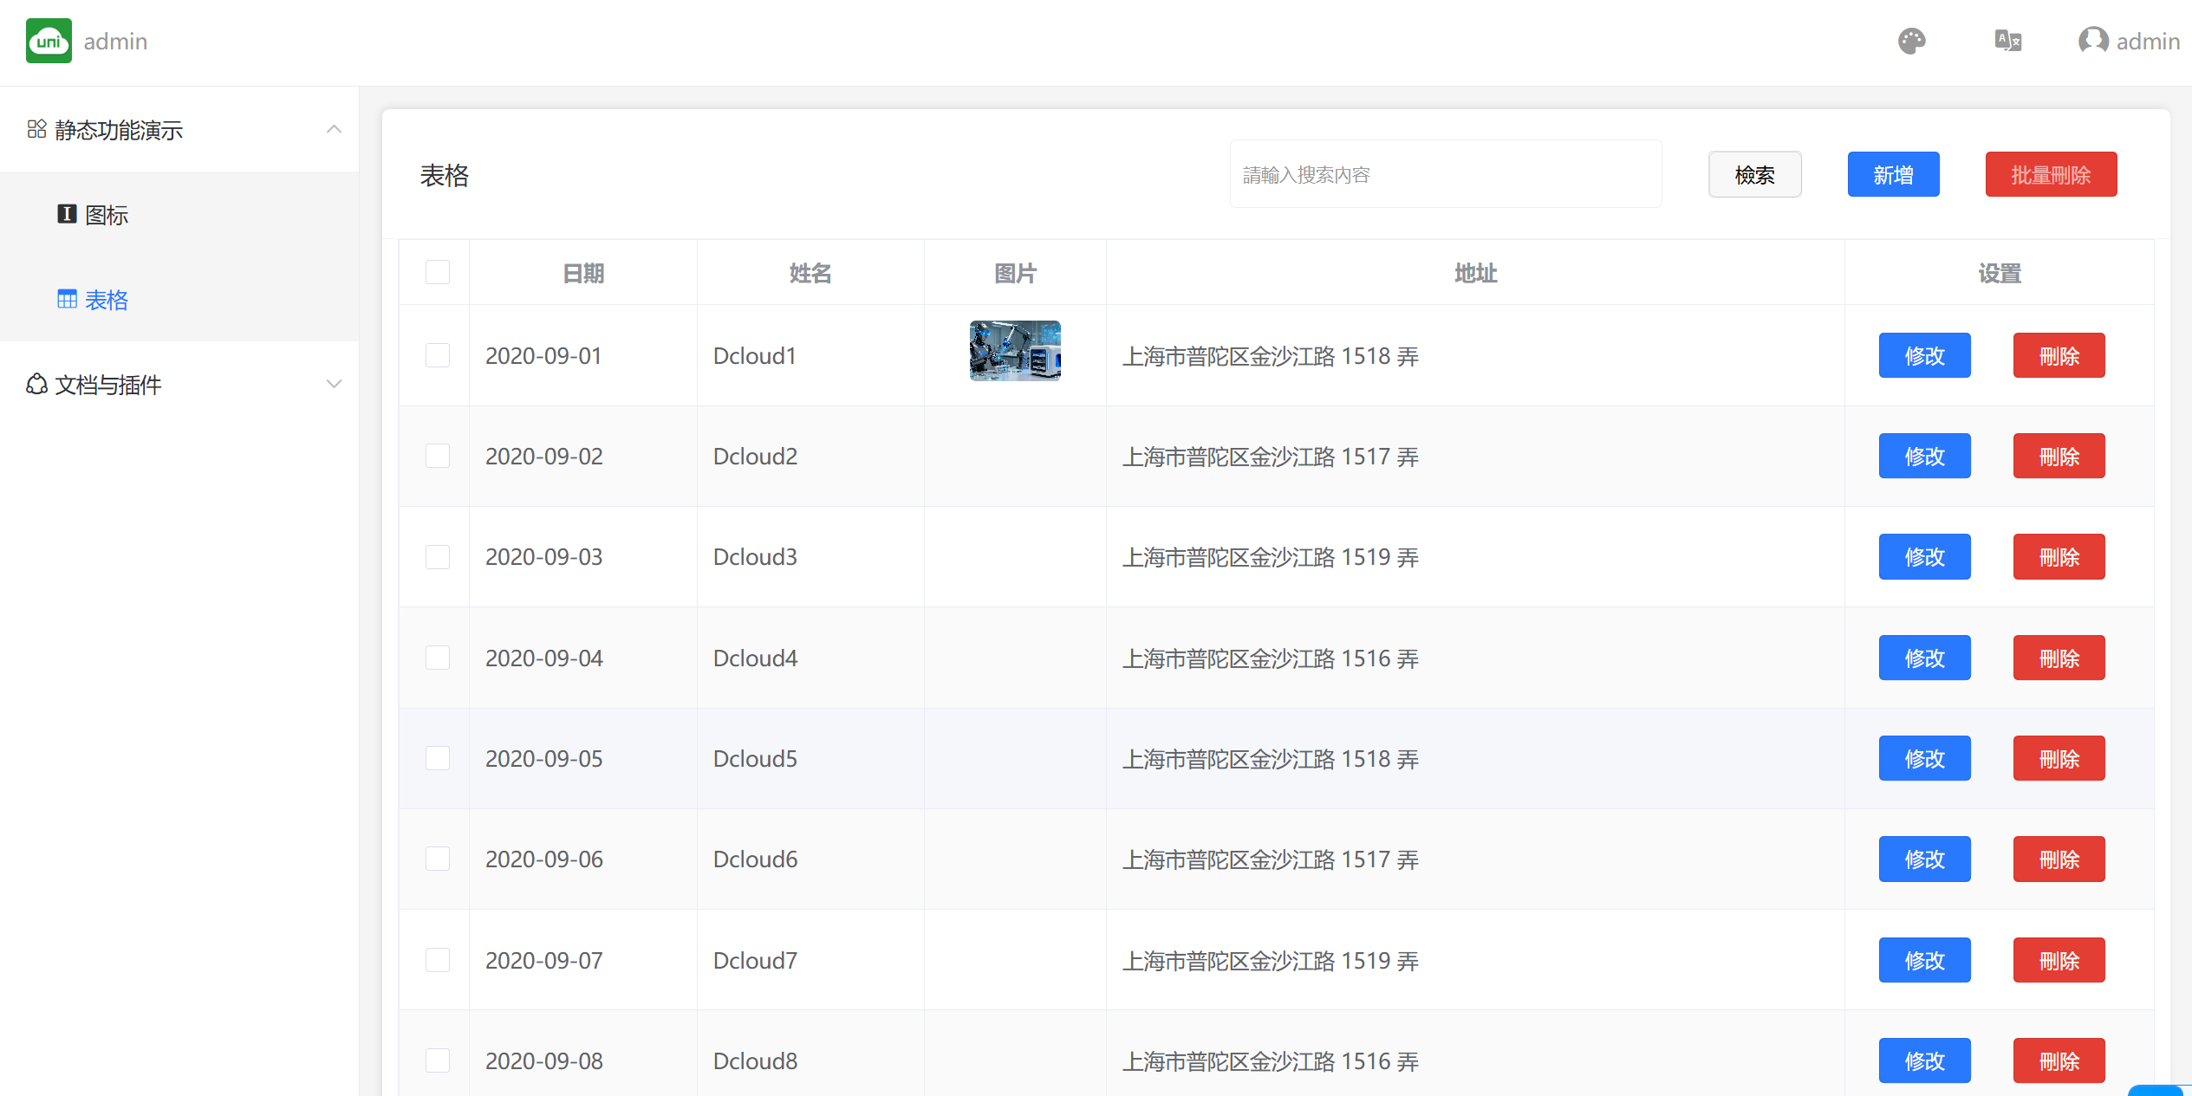Click the green uni logo icon

pos(49,41)
